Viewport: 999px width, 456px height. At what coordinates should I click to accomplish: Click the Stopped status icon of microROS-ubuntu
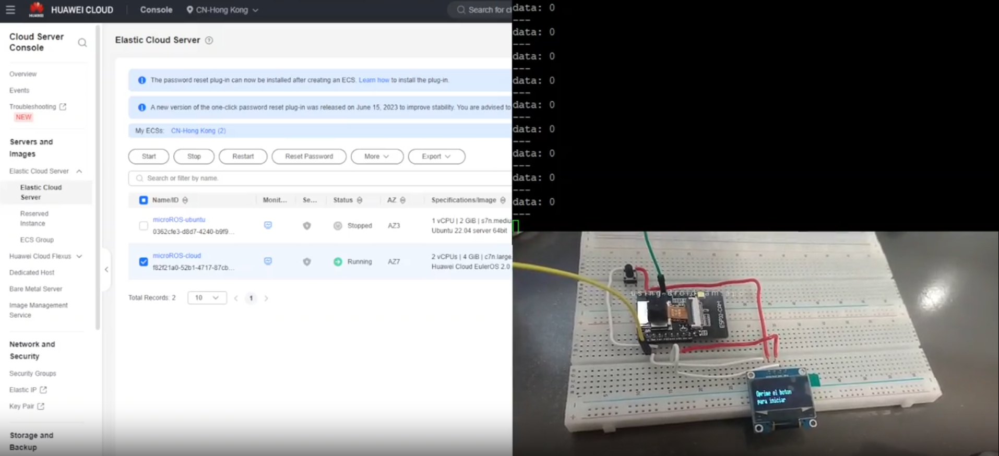[x=338, y=226]
